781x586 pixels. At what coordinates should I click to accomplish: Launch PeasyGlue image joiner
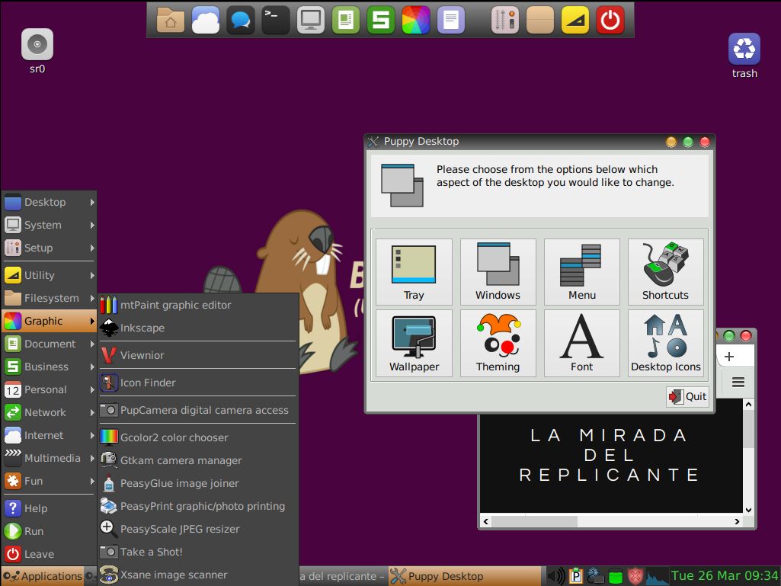[198, 483]
